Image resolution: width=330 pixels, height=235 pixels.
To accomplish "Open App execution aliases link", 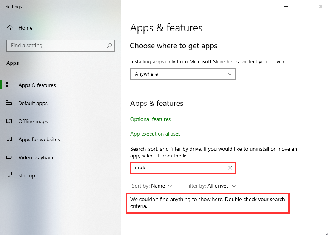I will [x=155, y=134].
